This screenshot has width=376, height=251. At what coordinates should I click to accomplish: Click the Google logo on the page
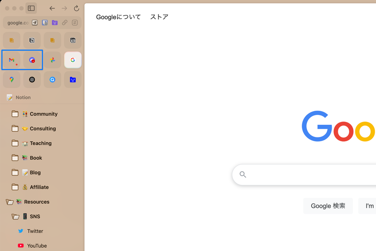coord(338,126)
